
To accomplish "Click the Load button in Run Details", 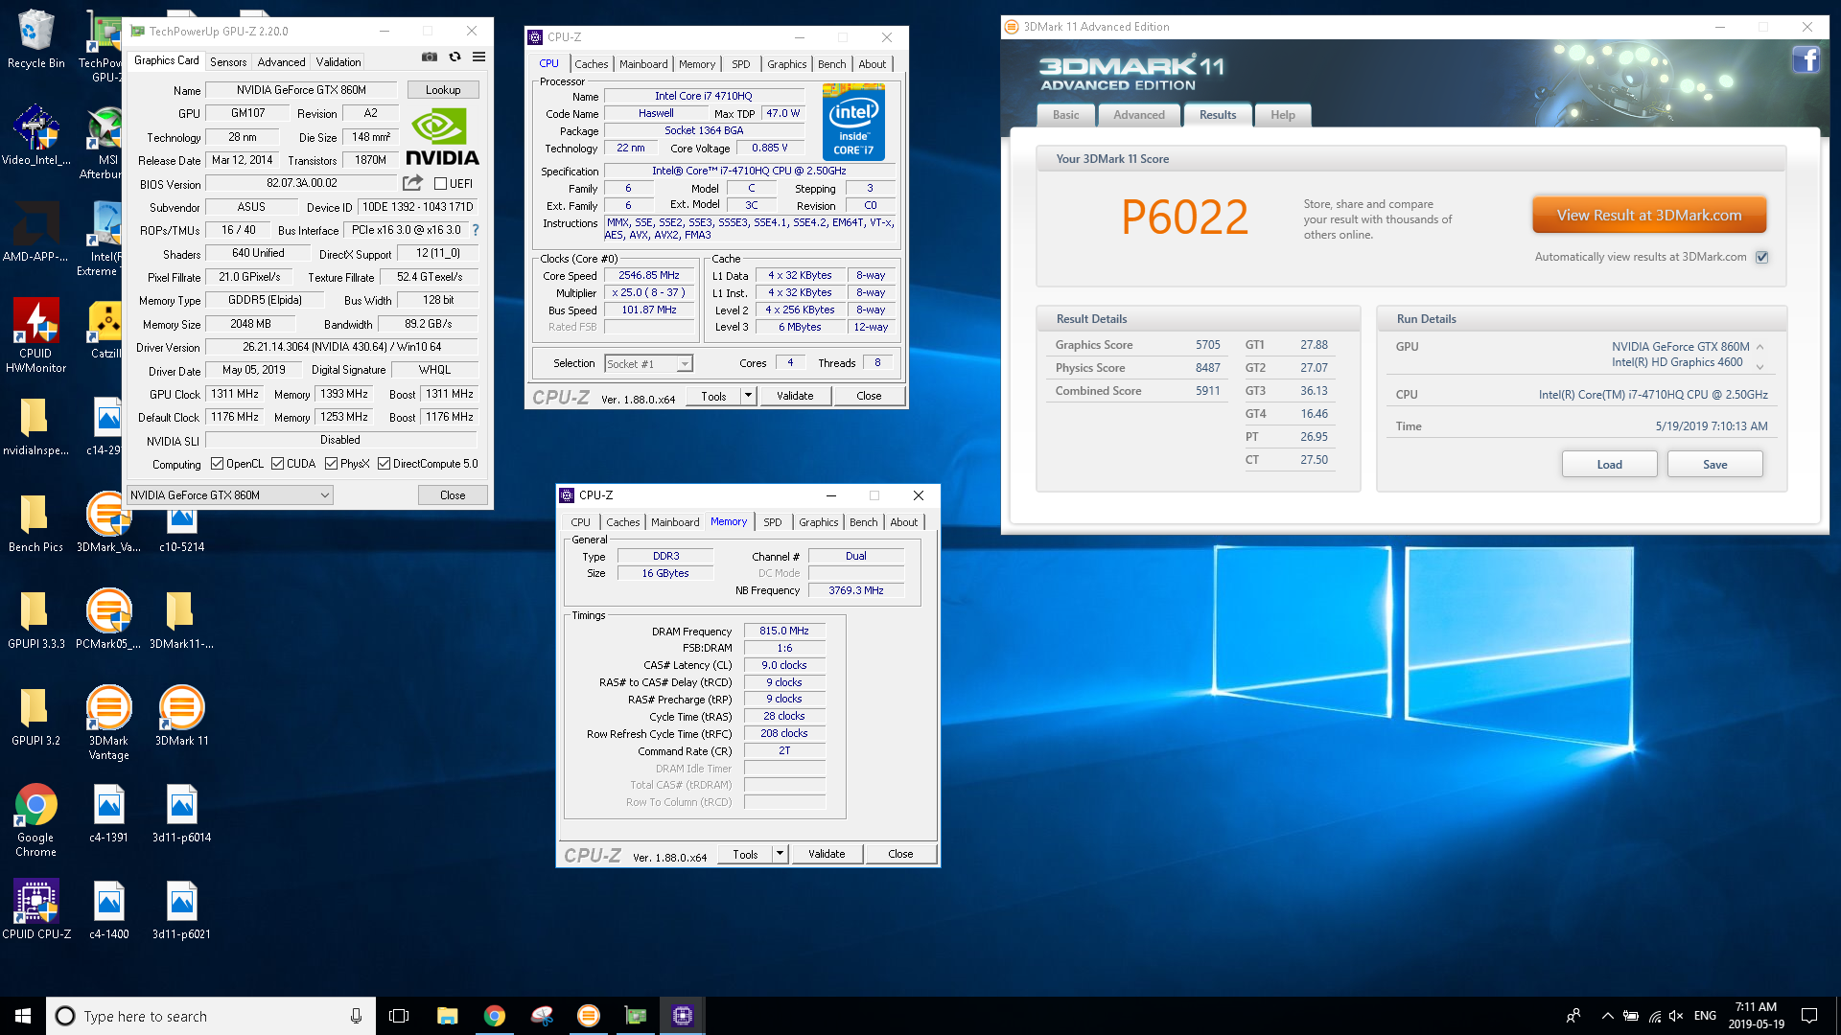I will click(1609, 465).
